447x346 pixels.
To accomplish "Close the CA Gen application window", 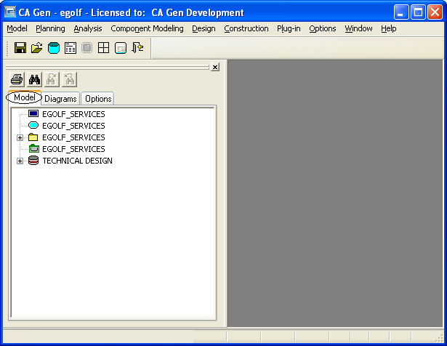I will tap(435, 12).
